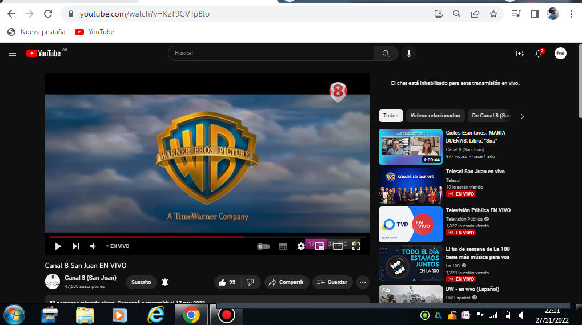Open La 100 fin de semana video

point(411,263)
